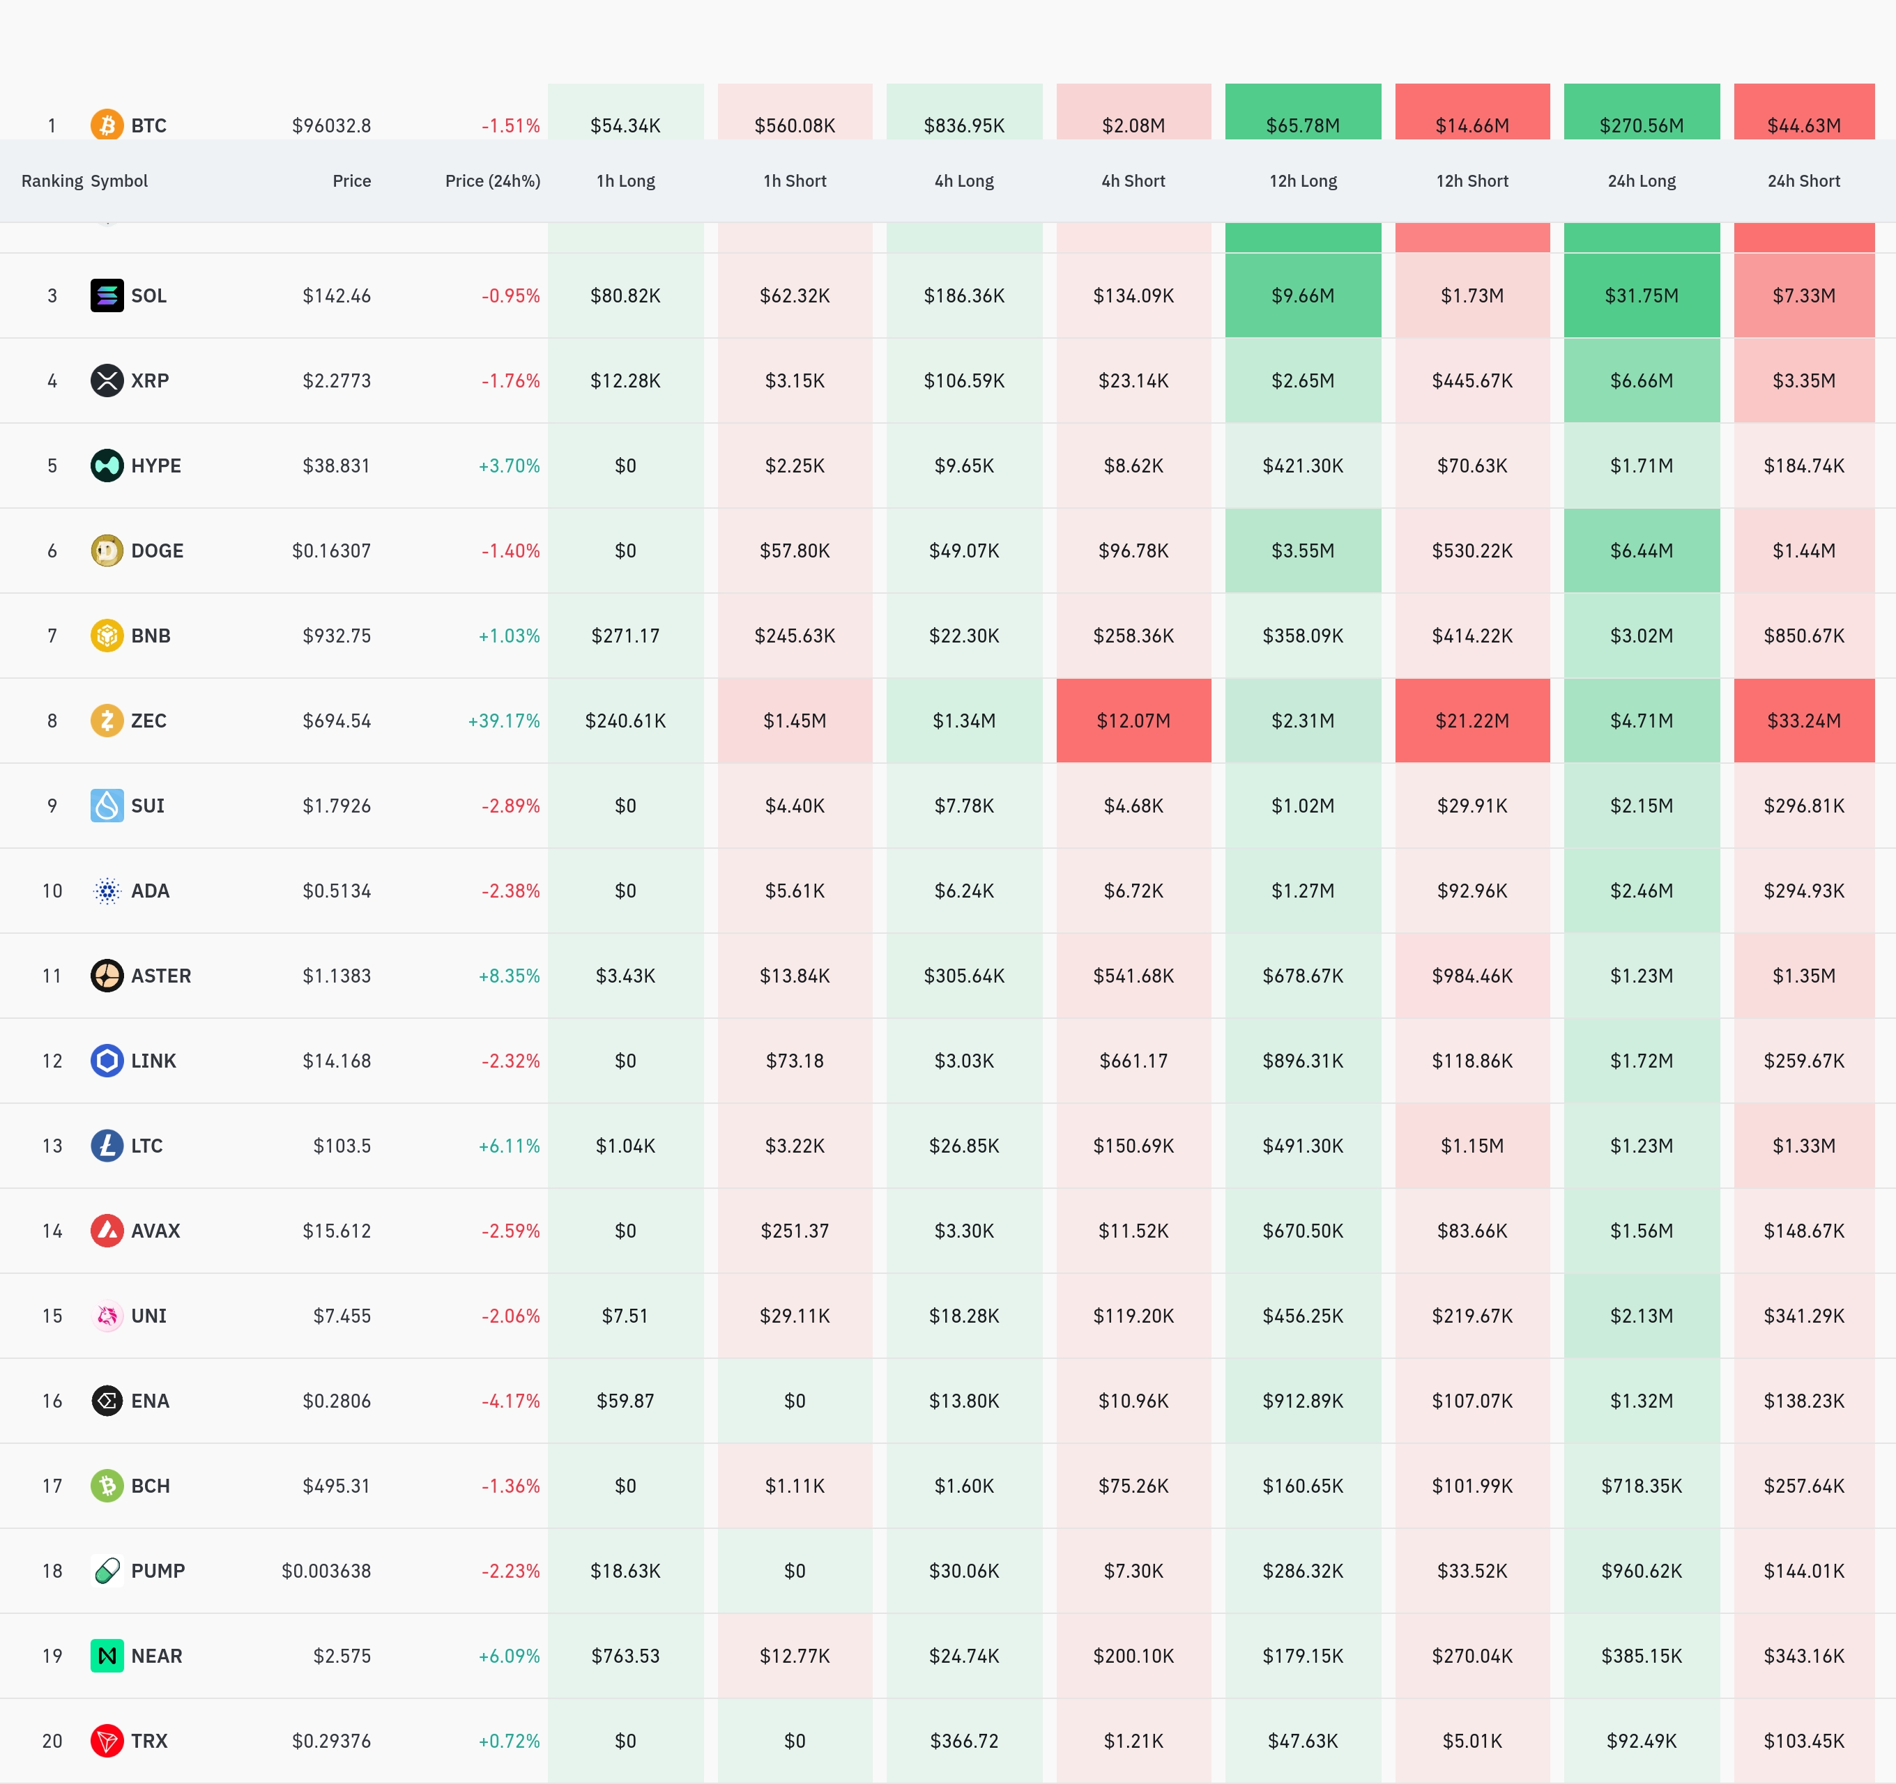1896x1784 pixels.
Task: Click the HYPE token icon
Action: click(x=107, y=466)
